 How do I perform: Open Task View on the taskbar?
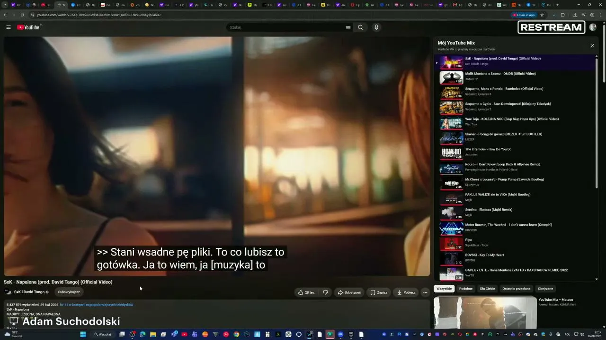click(x=122, y=334)
